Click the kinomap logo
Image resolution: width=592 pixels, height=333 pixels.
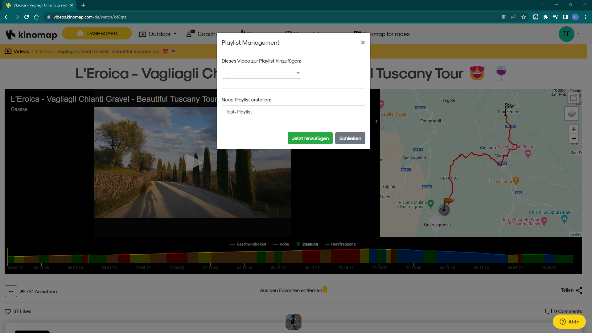tap(31, 34)
